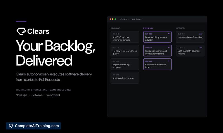The width and height of the screenshot is (223, 133).
Task: Click PR badge on Harden token refresh card
Action: click(200, 34)
